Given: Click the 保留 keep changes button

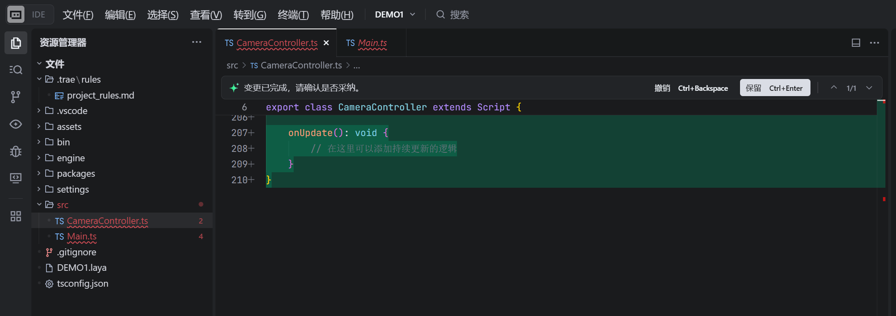Looking at the screenshot, I should [x=774, y=88].
